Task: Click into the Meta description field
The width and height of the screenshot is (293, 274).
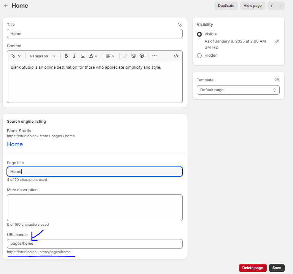Action: click(95, 207)
